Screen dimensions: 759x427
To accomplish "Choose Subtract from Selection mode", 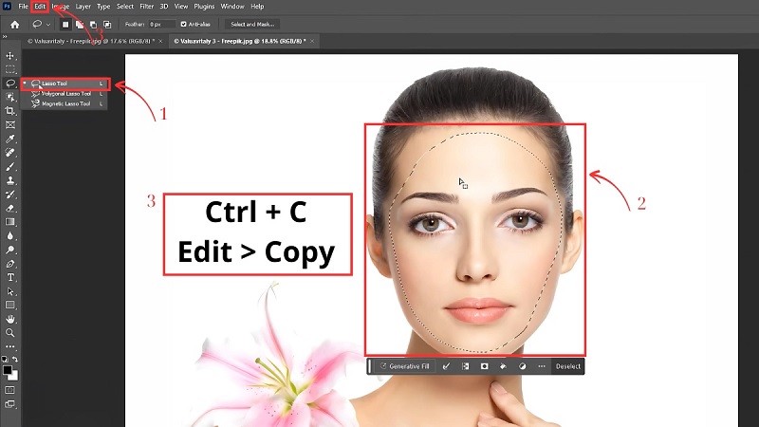I will [x=93, y=25].
